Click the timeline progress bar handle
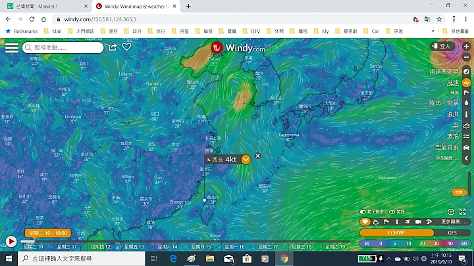 34,241
